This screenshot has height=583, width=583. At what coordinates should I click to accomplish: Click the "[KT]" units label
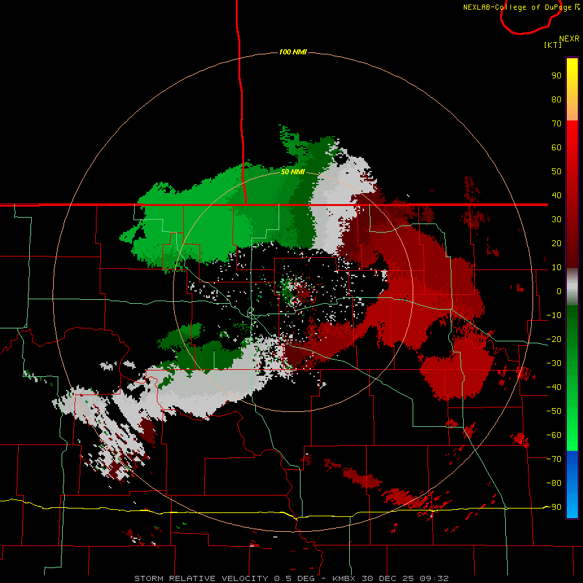[553, 45]
